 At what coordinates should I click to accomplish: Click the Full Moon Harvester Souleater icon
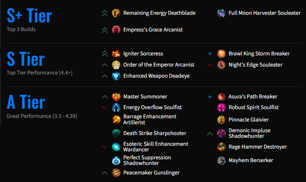(221, 13)
